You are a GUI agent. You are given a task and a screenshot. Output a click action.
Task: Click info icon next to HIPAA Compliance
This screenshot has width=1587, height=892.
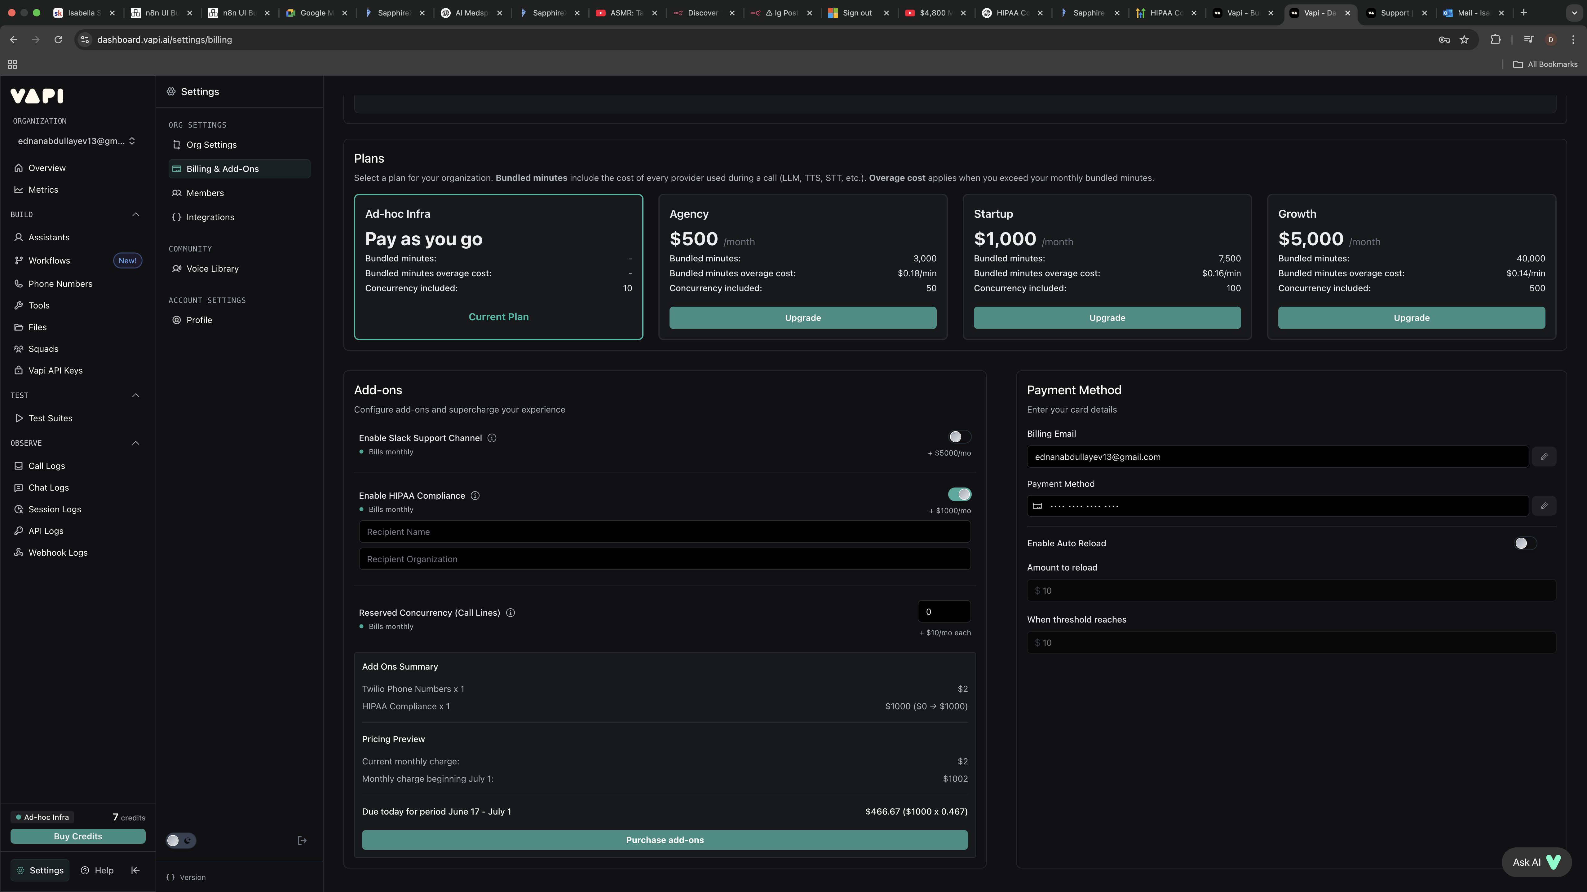point(475,496)
